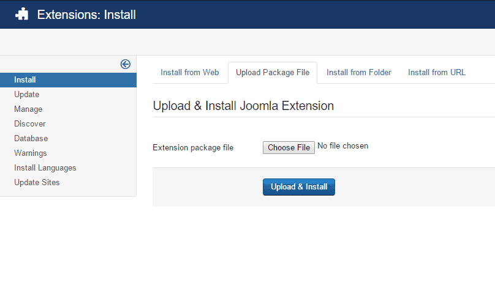The height and width of the screenshot is (308, 495).
Task: Open Update Sites in the sidebar
Action: click(37, 183)
